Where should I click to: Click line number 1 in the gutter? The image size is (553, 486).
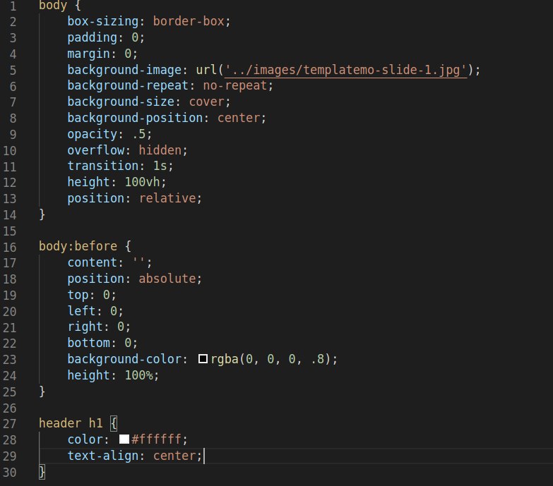click(x=13, y=6)
